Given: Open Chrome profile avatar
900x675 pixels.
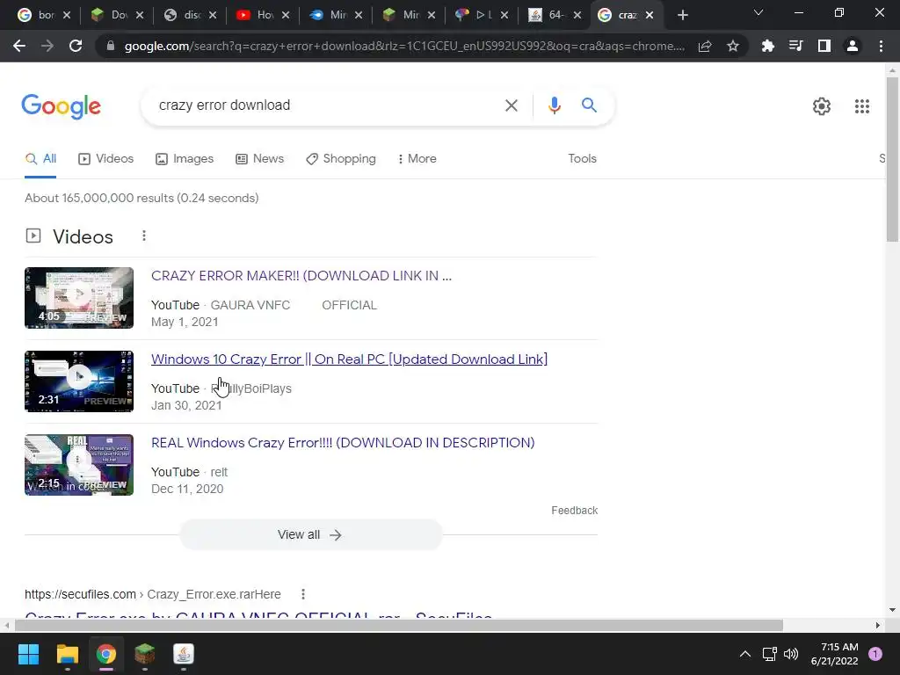Looking at the screenshot, I should pos(853,46).
